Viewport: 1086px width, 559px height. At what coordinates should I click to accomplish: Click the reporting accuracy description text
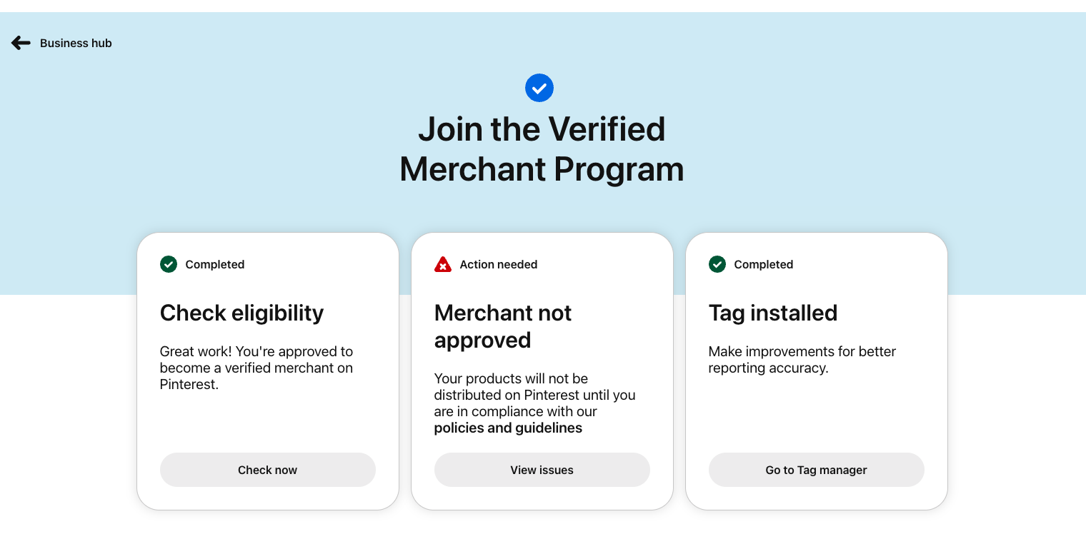[x=802, y=360]
